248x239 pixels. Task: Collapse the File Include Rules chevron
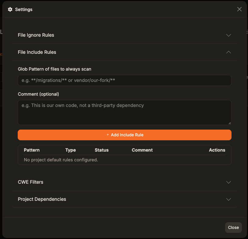click(x=228, y=52)
